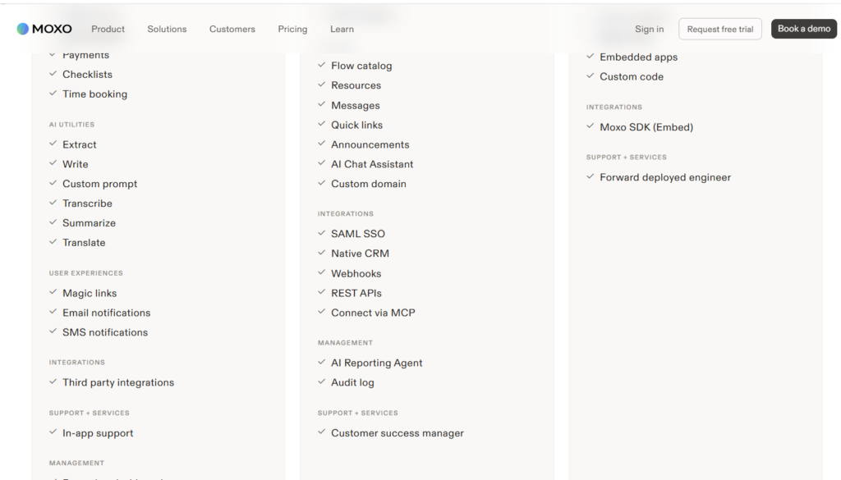Click the USER EXPERIENCES section heading
This screenshot has height=480, width=841.
[x=86, y=273]
